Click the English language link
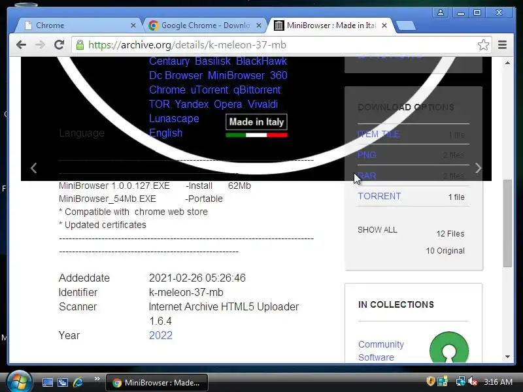Image resolution: width=523 pixels, height=392 pixels. pyautogui.click(x=165, y=133)
